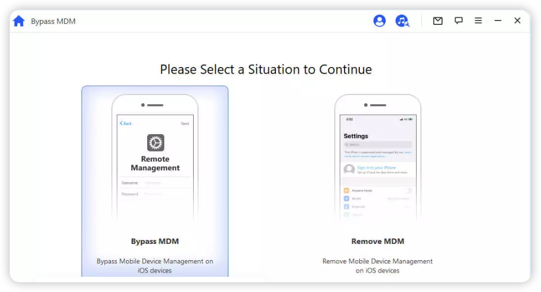Click the Remote Management phone illustration

155,157
